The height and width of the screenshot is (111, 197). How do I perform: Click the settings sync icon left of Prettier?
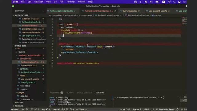coord(177,109)
